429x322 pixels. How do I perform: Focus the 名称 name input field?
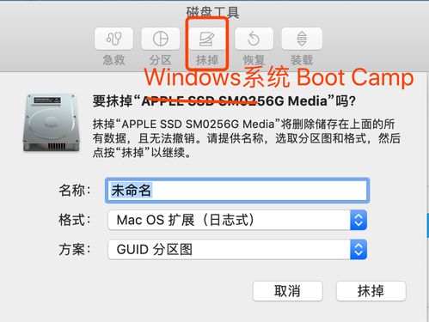click(237, 191)
